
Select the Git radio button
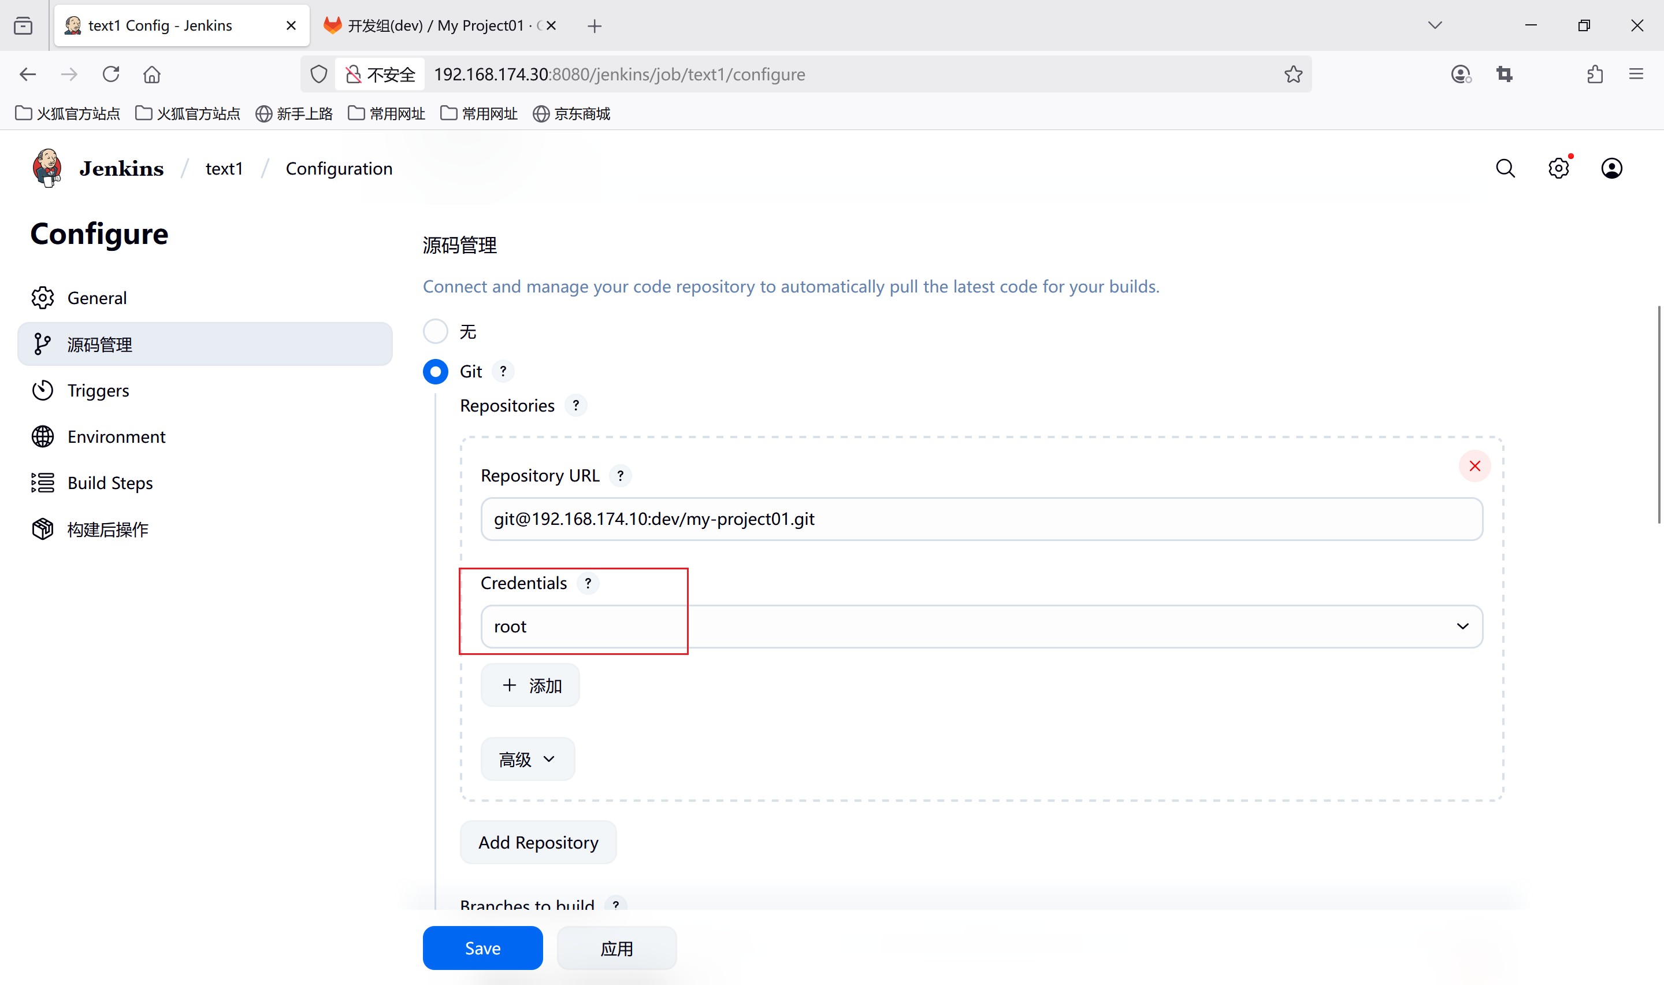[435, 372]
